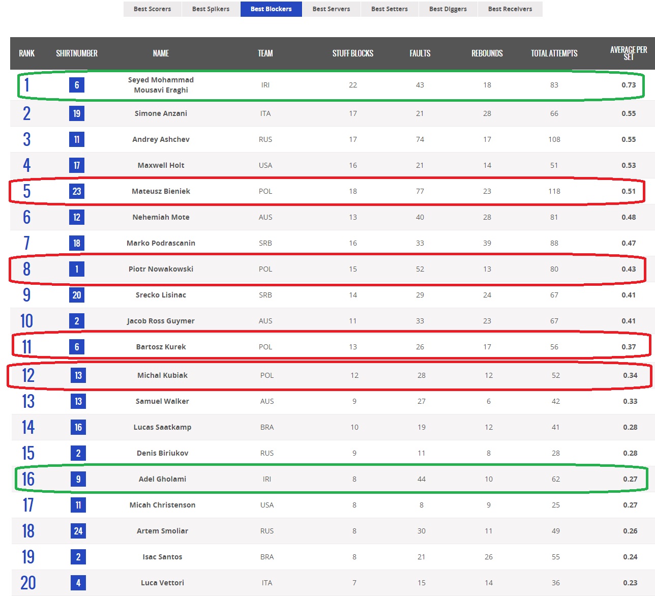Image resolution: width=655 pixels, height=596 pixels.
Task: Click the Average Per Set header
Action: pyautogui.click(x=629, y=53)
